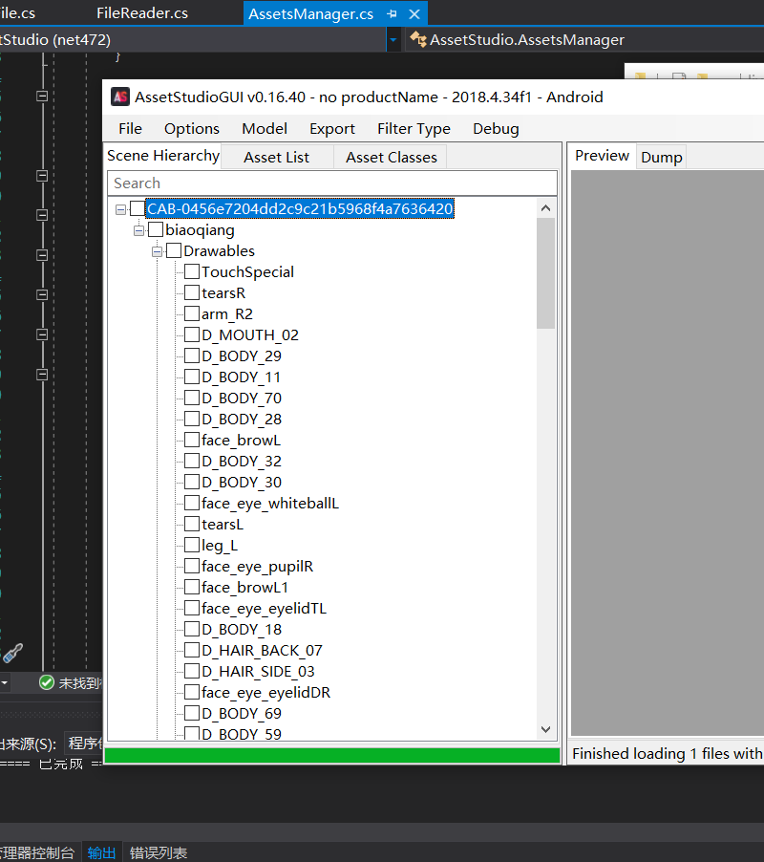The width and height of the screenshot is (764, 862).
Task: Open the Dump tab
Action: 661,158
